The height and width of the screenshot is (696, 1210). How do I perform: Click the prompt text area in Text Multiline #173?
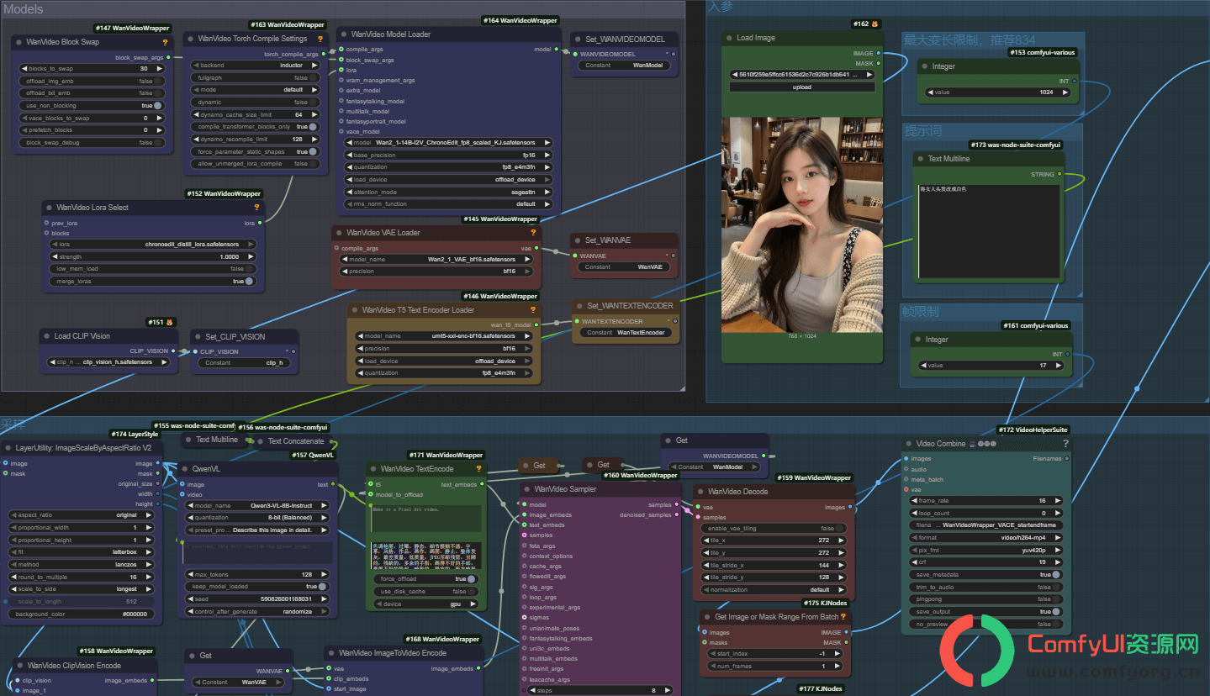click(988, 231)
